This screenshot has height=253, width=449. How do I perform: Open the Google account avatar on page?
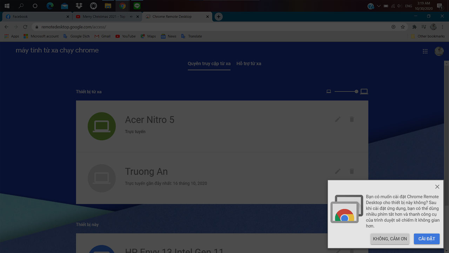point(439,51)
